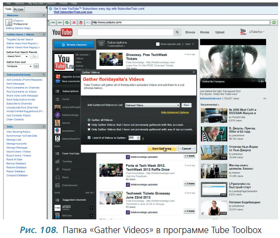
Task: Collapse the Gather Users / Videos section
Action: 44,34
